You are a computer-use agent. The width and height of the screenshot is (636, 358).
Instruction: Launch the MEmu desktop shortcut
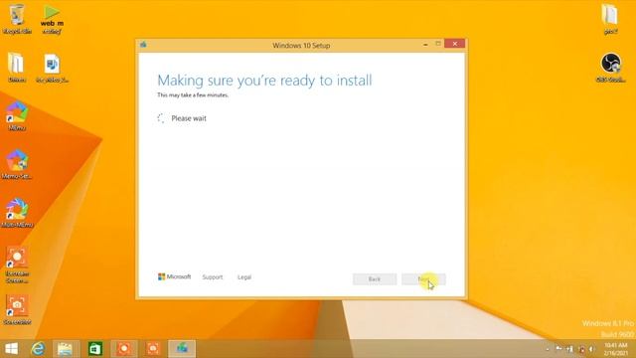(x=17, y=116)
